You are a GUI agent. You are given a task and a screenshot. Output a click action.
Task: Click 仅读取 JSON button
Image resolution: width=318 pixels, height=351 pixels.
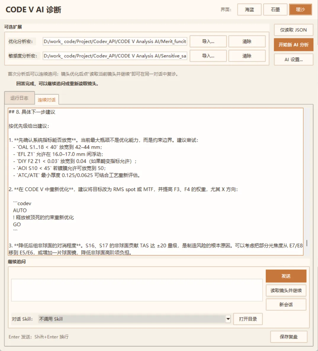pyautogui.click(x=293, y=30)
